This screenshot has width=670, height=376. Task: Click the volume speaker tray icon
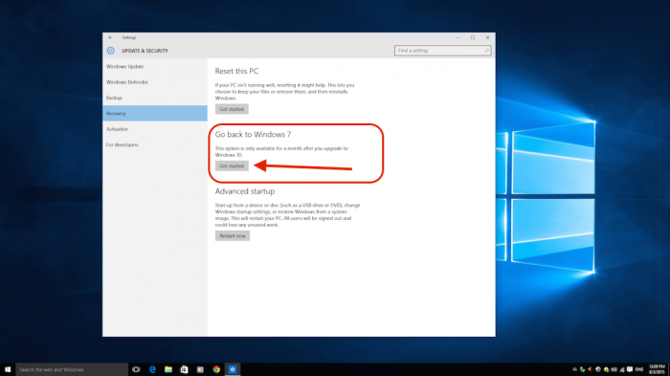pyautogui.click(x=614, y=369)
